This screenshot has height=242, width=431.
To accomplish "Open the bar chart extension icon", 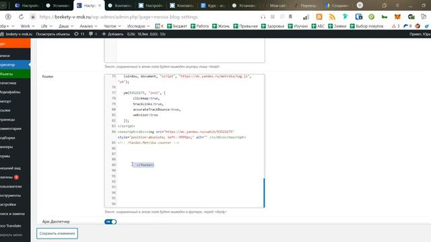I will tap(306, 17).
